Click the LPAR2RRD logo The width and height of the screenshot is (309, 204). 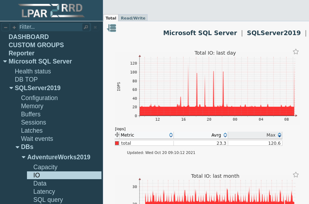click(x=52, y=11)
